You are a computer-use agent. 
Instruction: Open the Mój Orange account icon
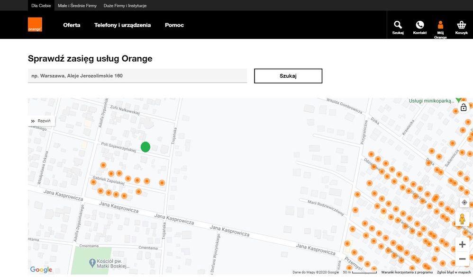(440, 27)
